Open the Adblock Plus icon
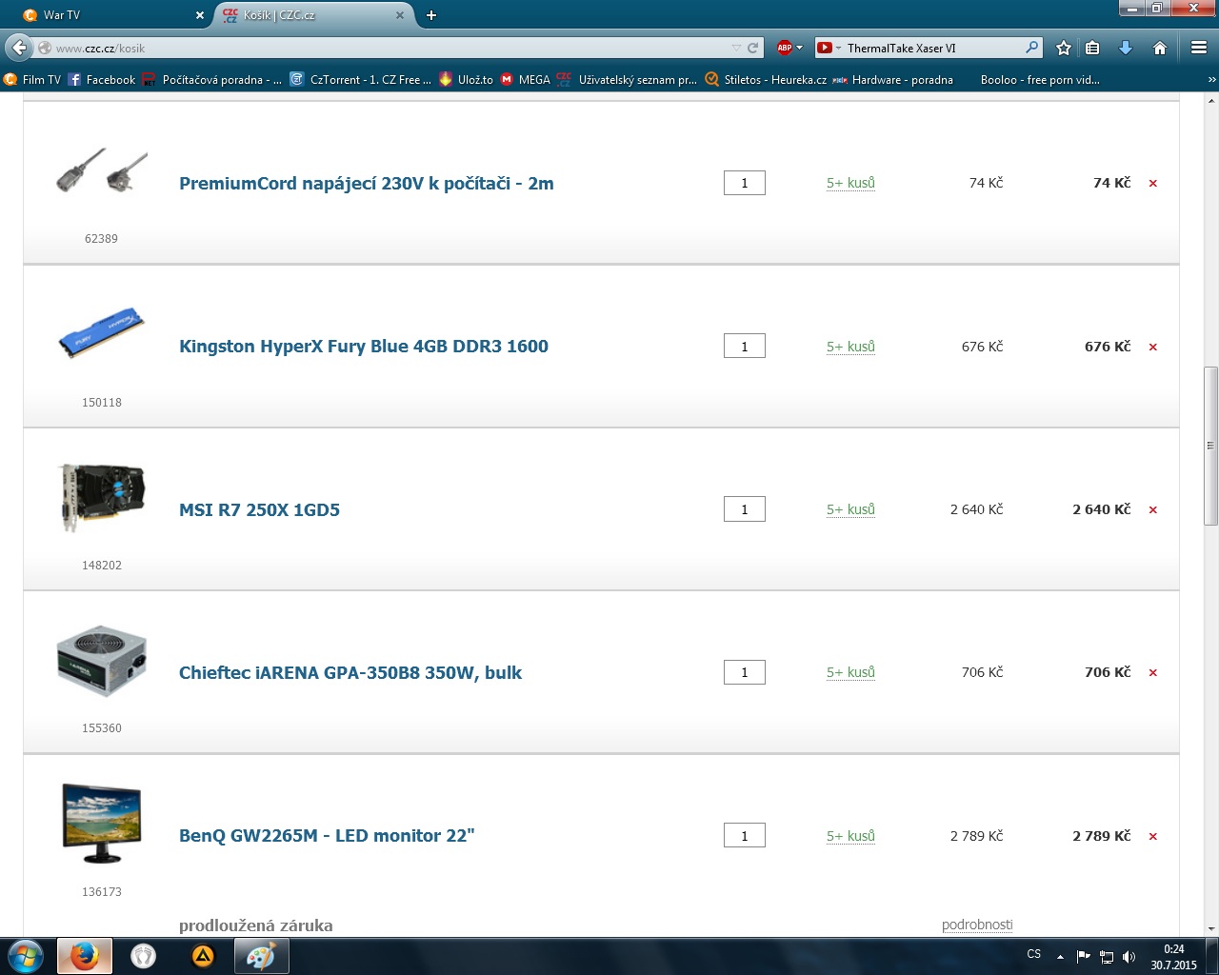The image size is (1219, 975). pos(785,48)
